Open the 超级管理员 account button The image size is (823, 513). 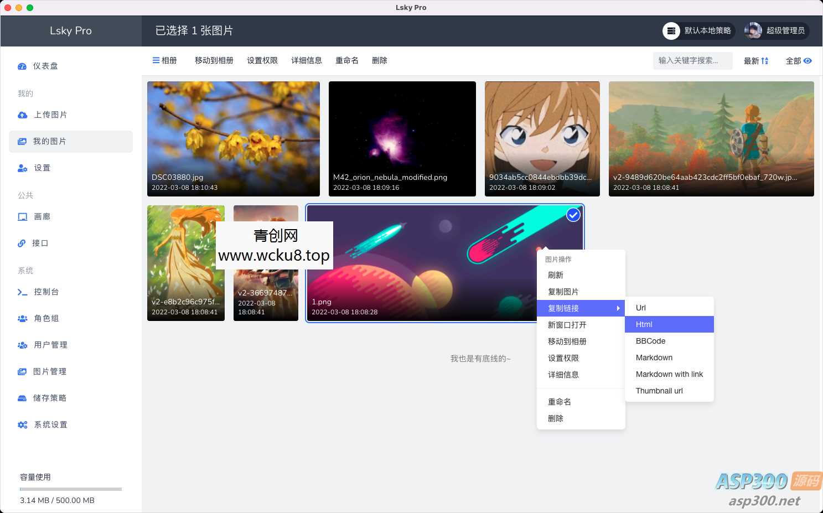click(x=777, y=31)
